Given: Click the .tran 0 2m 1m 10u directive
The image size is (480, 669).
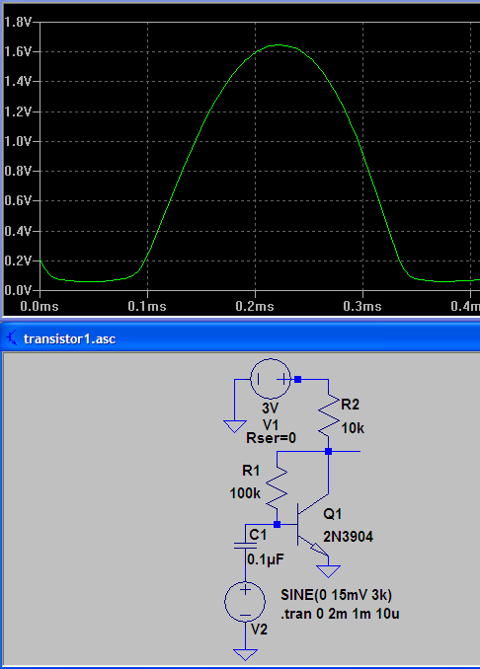Looking at the screenshot, I should (x=340, y=614).
